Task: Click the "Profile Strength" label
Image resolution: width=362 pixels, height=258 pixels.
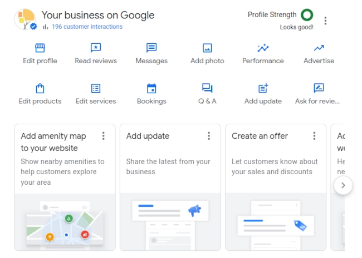Action: pos(272,15)
